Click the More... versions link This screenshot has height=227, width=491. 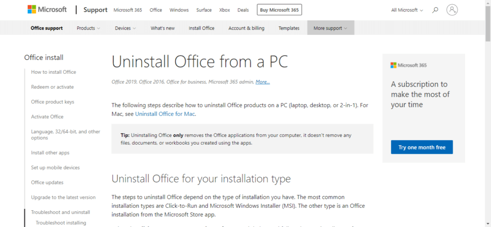[x=262, y=82]
